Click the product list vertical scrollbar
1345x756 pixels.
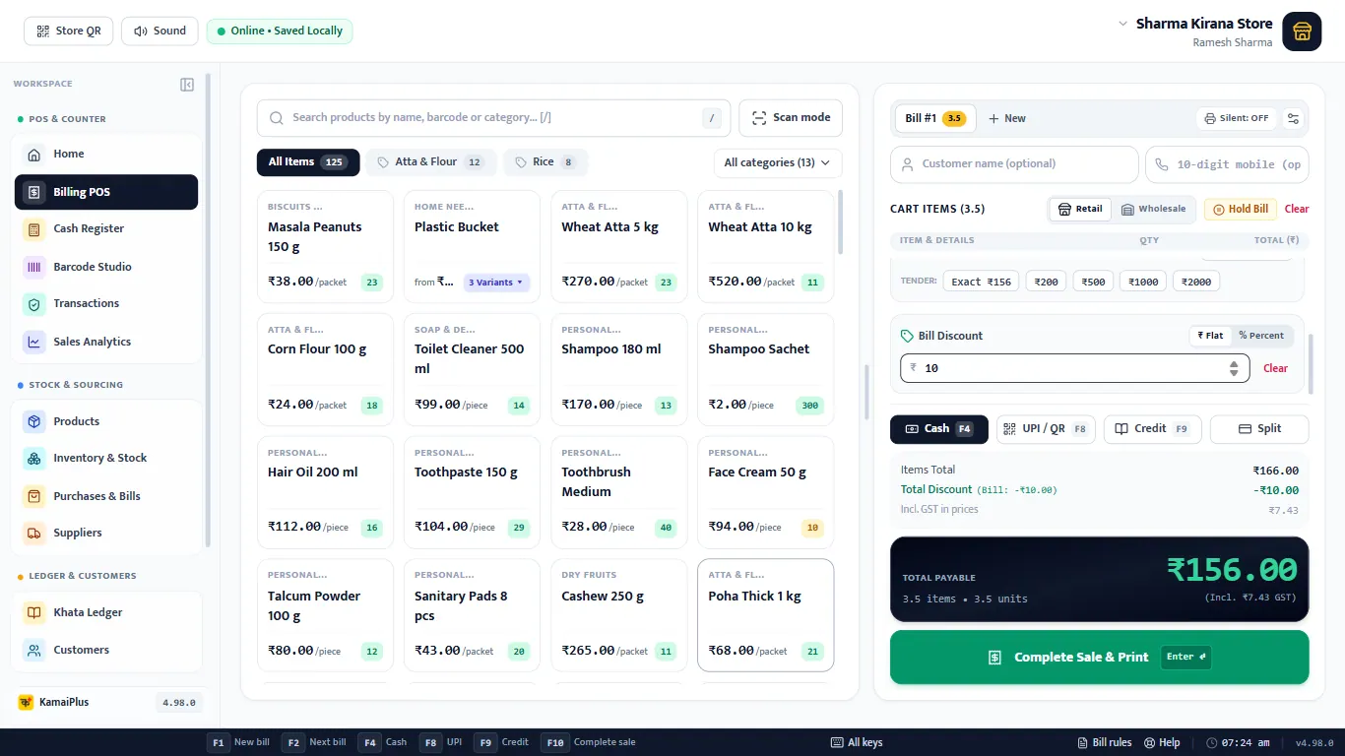pyautogui.click(x=840, y=223)
